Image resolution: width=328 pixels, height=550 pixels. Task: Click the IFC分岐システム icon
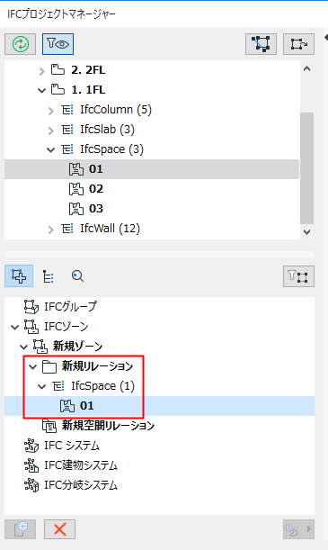click(31, 485)
